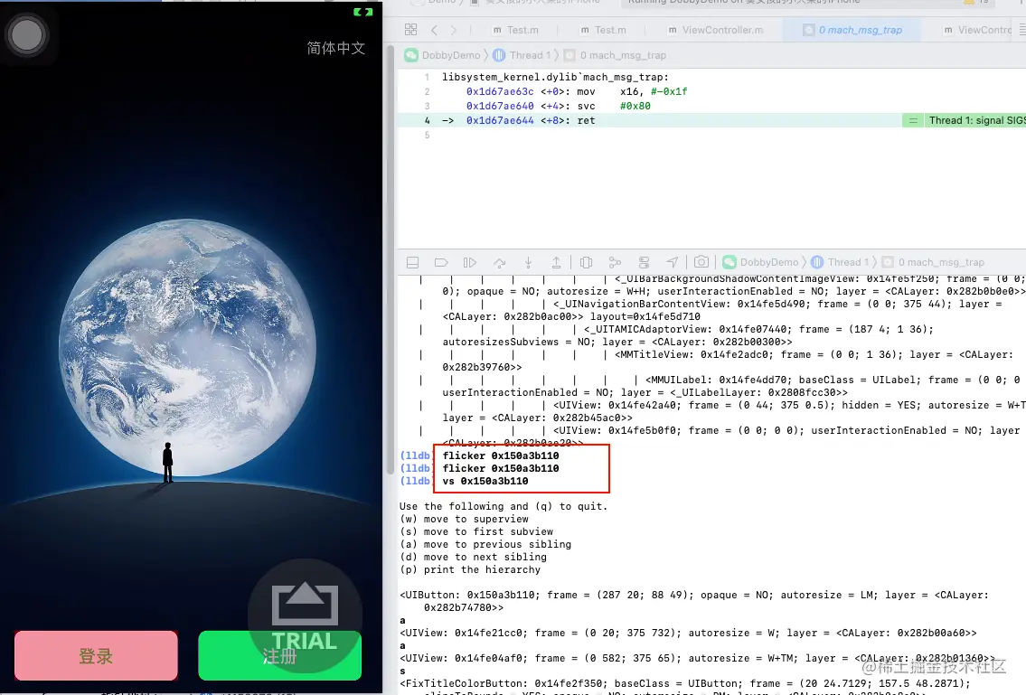Open DobbyDemo process in debug bar
Viewport: 1026px width, 695px height.
[769, 262]
